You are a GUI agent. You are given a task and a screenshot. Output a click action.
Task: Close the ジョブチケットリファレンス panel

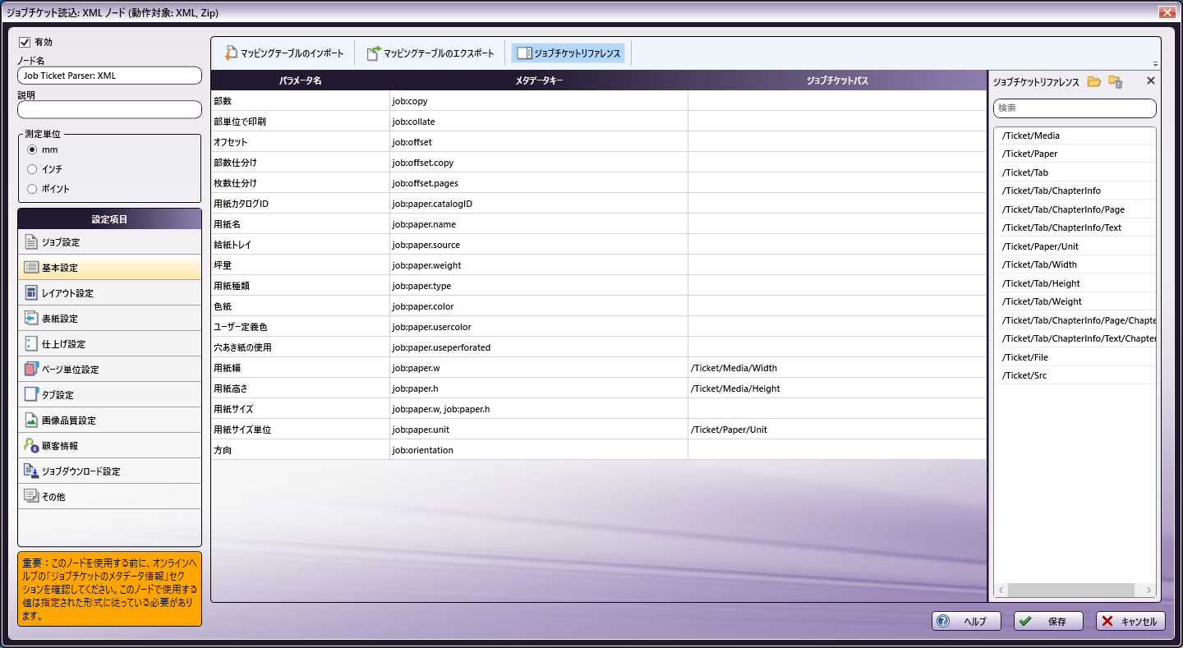coord(1150,80)
